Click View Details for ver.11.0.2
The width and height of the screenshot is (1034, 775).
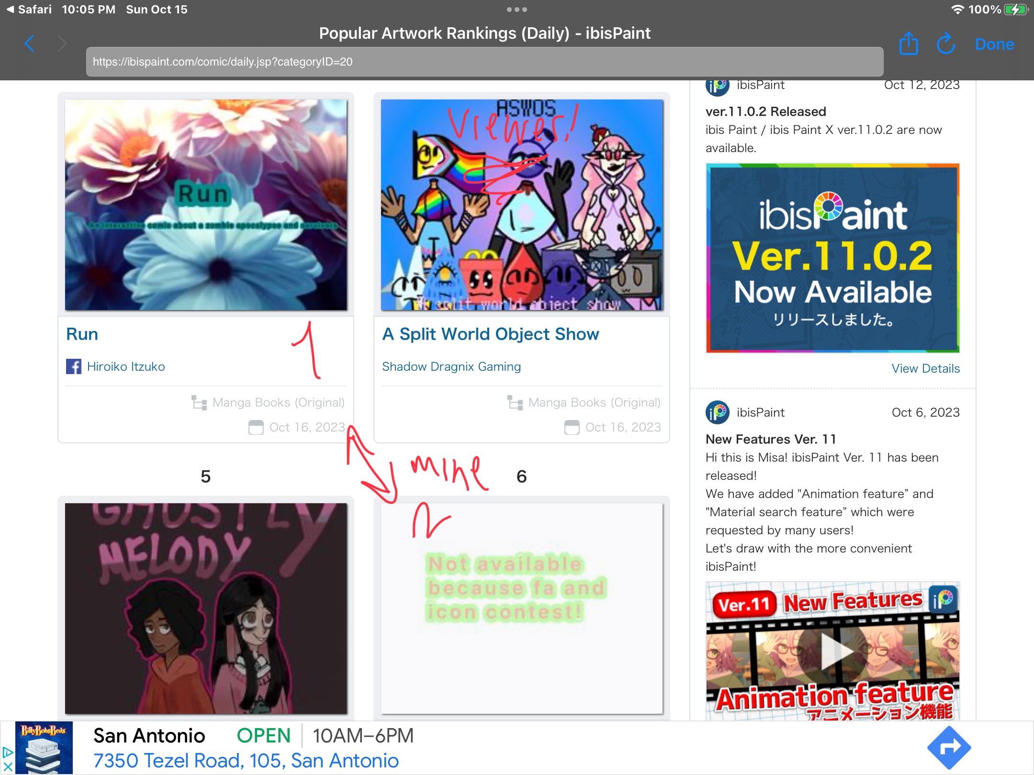tap(925, 368)
